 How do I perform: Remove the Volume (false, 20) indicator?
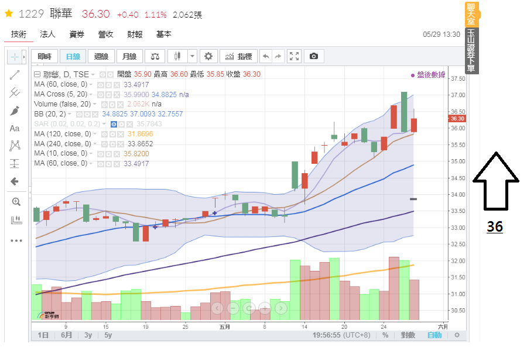pos(120,105)
